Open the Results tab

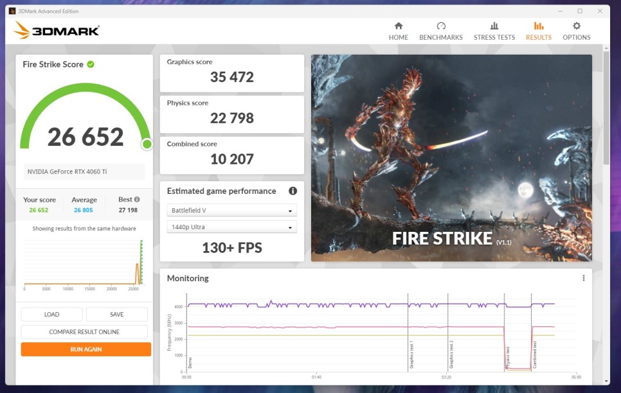tap(539, 31)
